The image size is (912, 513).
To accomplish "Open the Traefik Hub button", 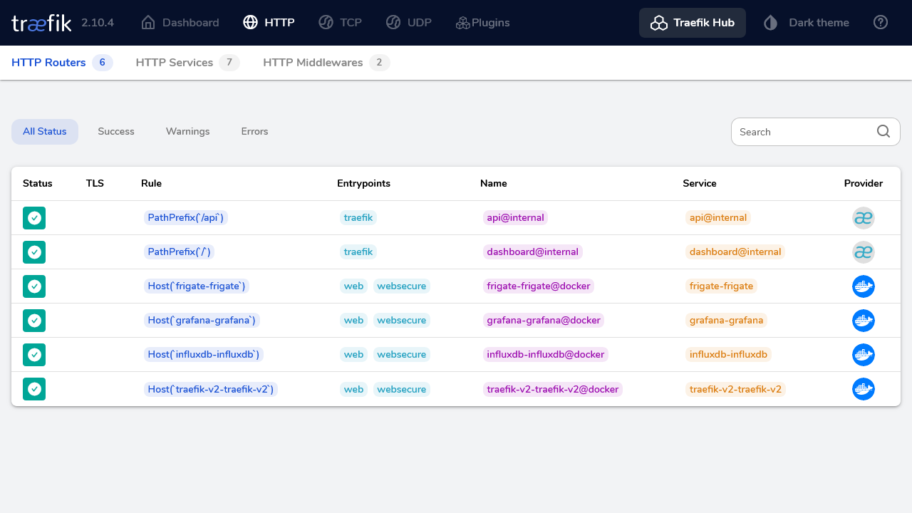I will pyautogui.click(x=692, y=23).
